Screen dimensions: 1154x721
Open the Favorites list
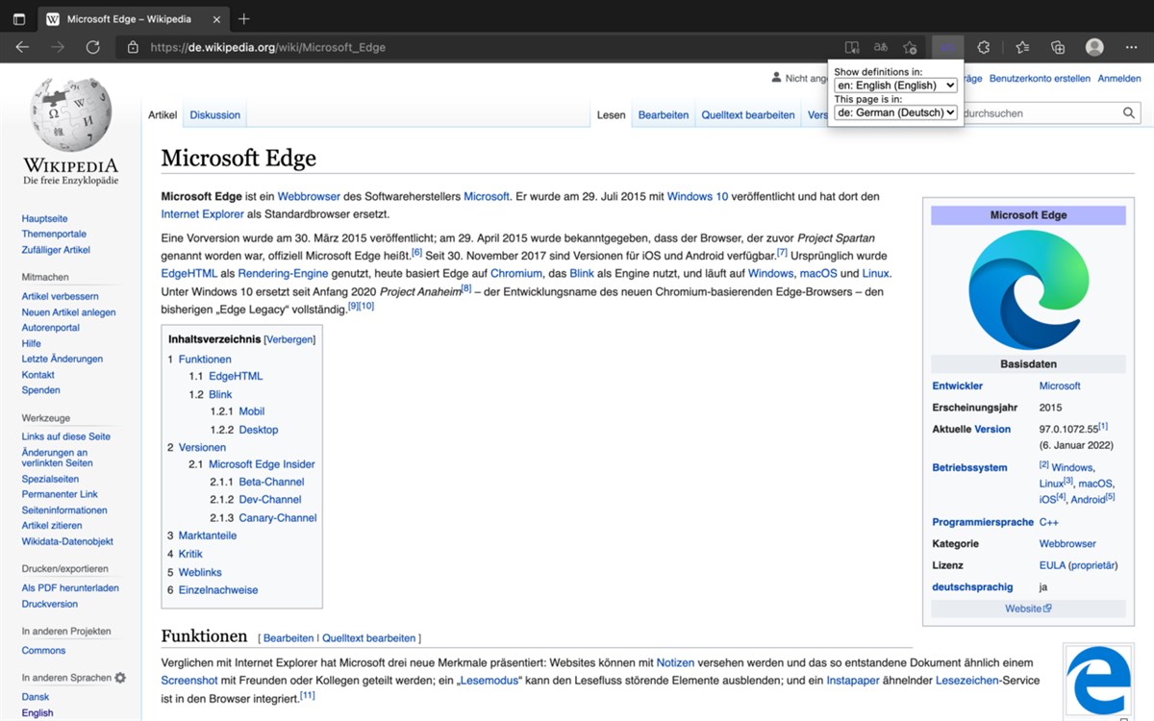(1022, 47)
